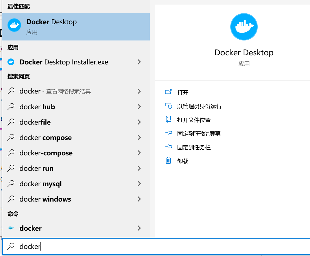Click the 打开 open icon
Image resolution: width=310 pixels, height=256 pixels.
(168, 92)
